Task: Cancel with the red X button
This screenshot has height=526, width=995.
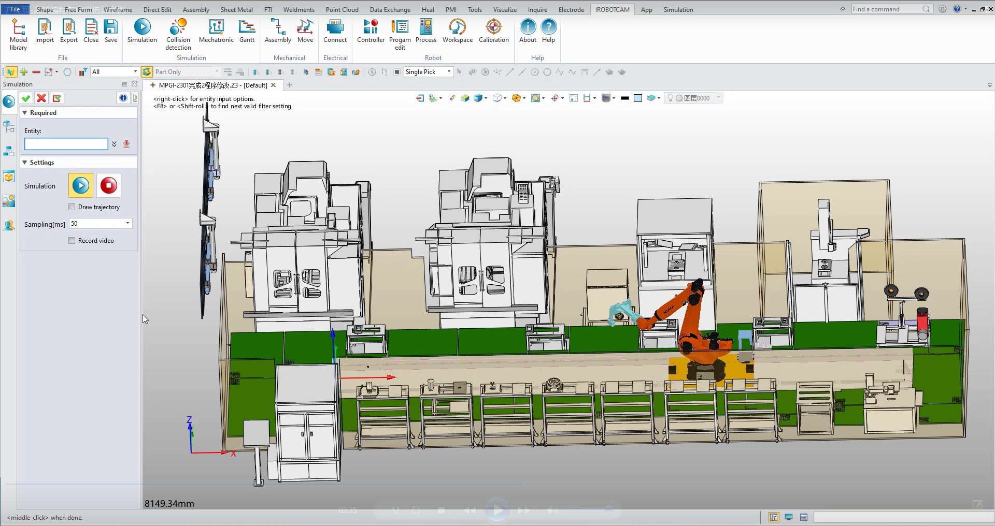Action: 41,98
